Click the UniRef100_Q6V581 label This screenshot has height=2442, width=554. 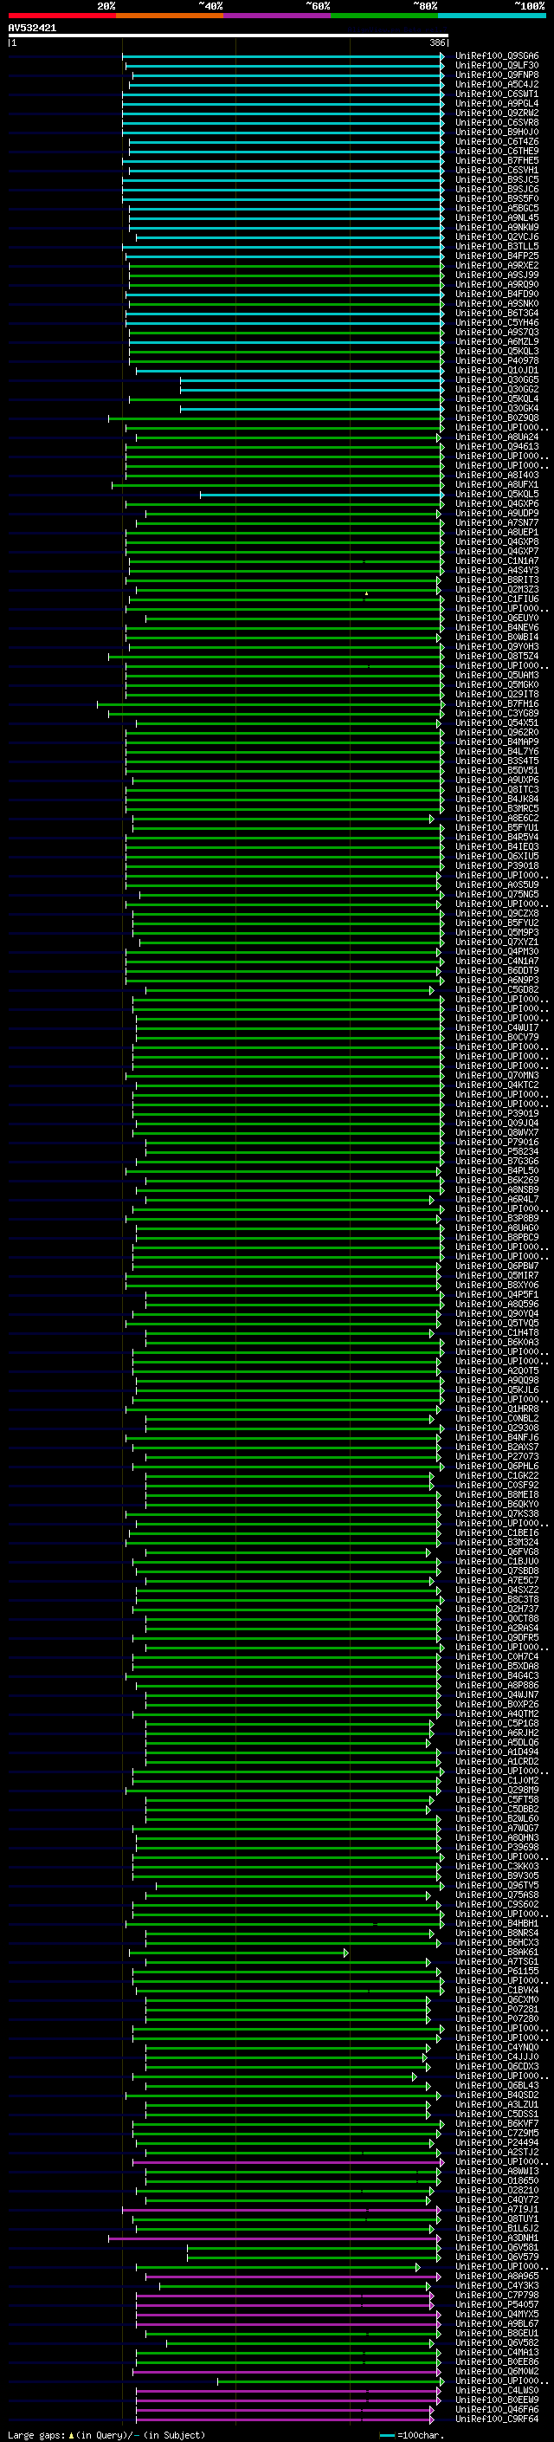pyautogui.click(x=497, y=2247)
